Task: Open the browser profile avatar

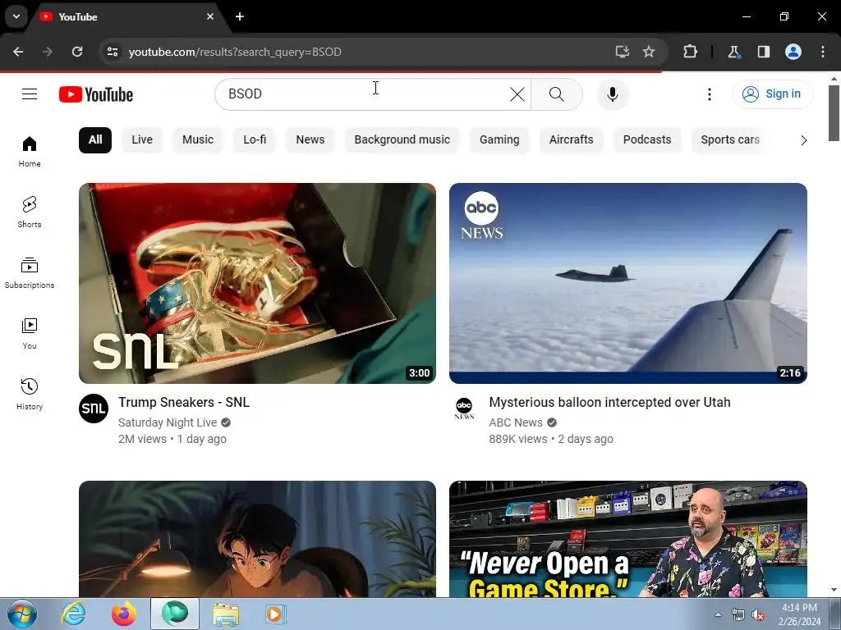Action: click(793, 52)
